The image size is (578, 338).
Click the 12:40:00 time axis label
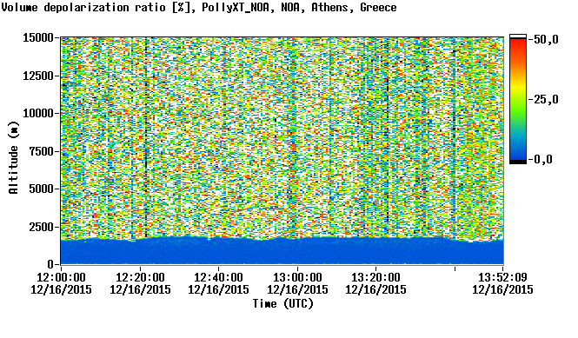(218, 277)
